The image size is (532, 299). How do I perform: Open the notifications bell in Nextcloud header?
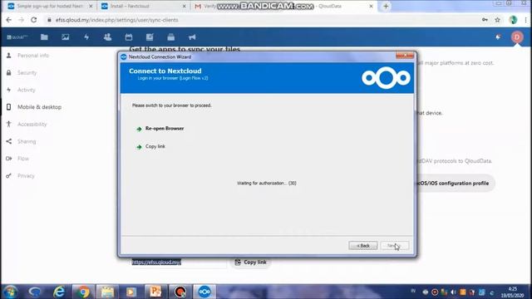(498, 37)
